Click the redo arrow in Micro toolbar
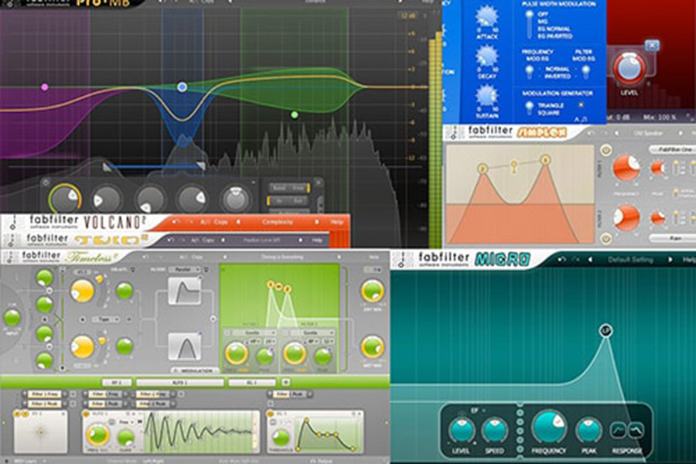Screen dimensions: 696x464 pos(575,258)
